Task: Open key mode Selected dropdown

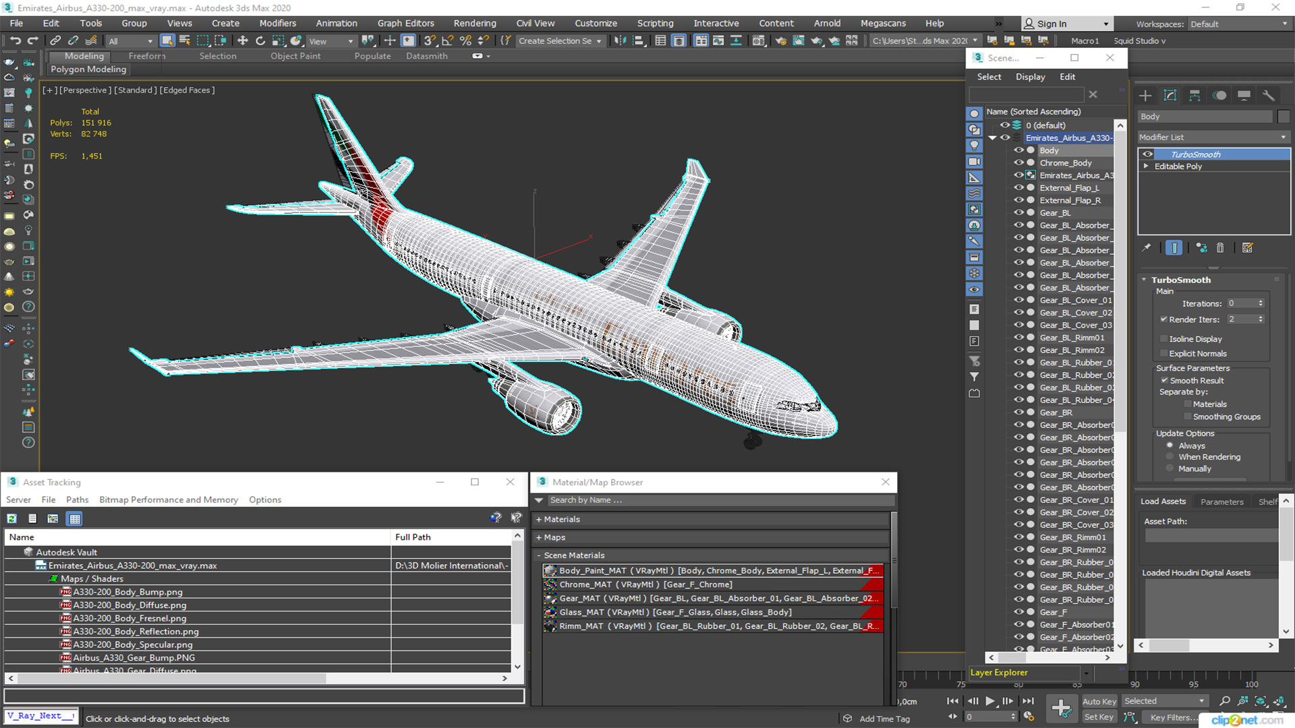Action: tap(1164, 701)
